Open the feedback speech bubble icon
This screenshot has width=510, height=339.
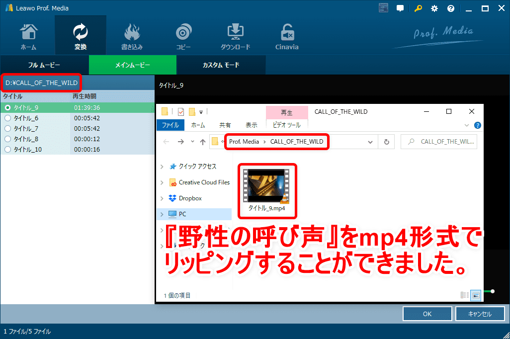click(400, 8)
